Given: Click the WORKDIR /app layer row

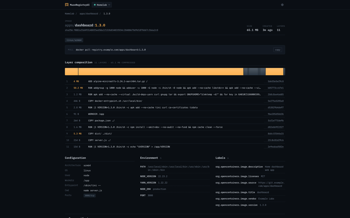Looking at the screenshot, I should pyautogui.click(x=175, y=114).
